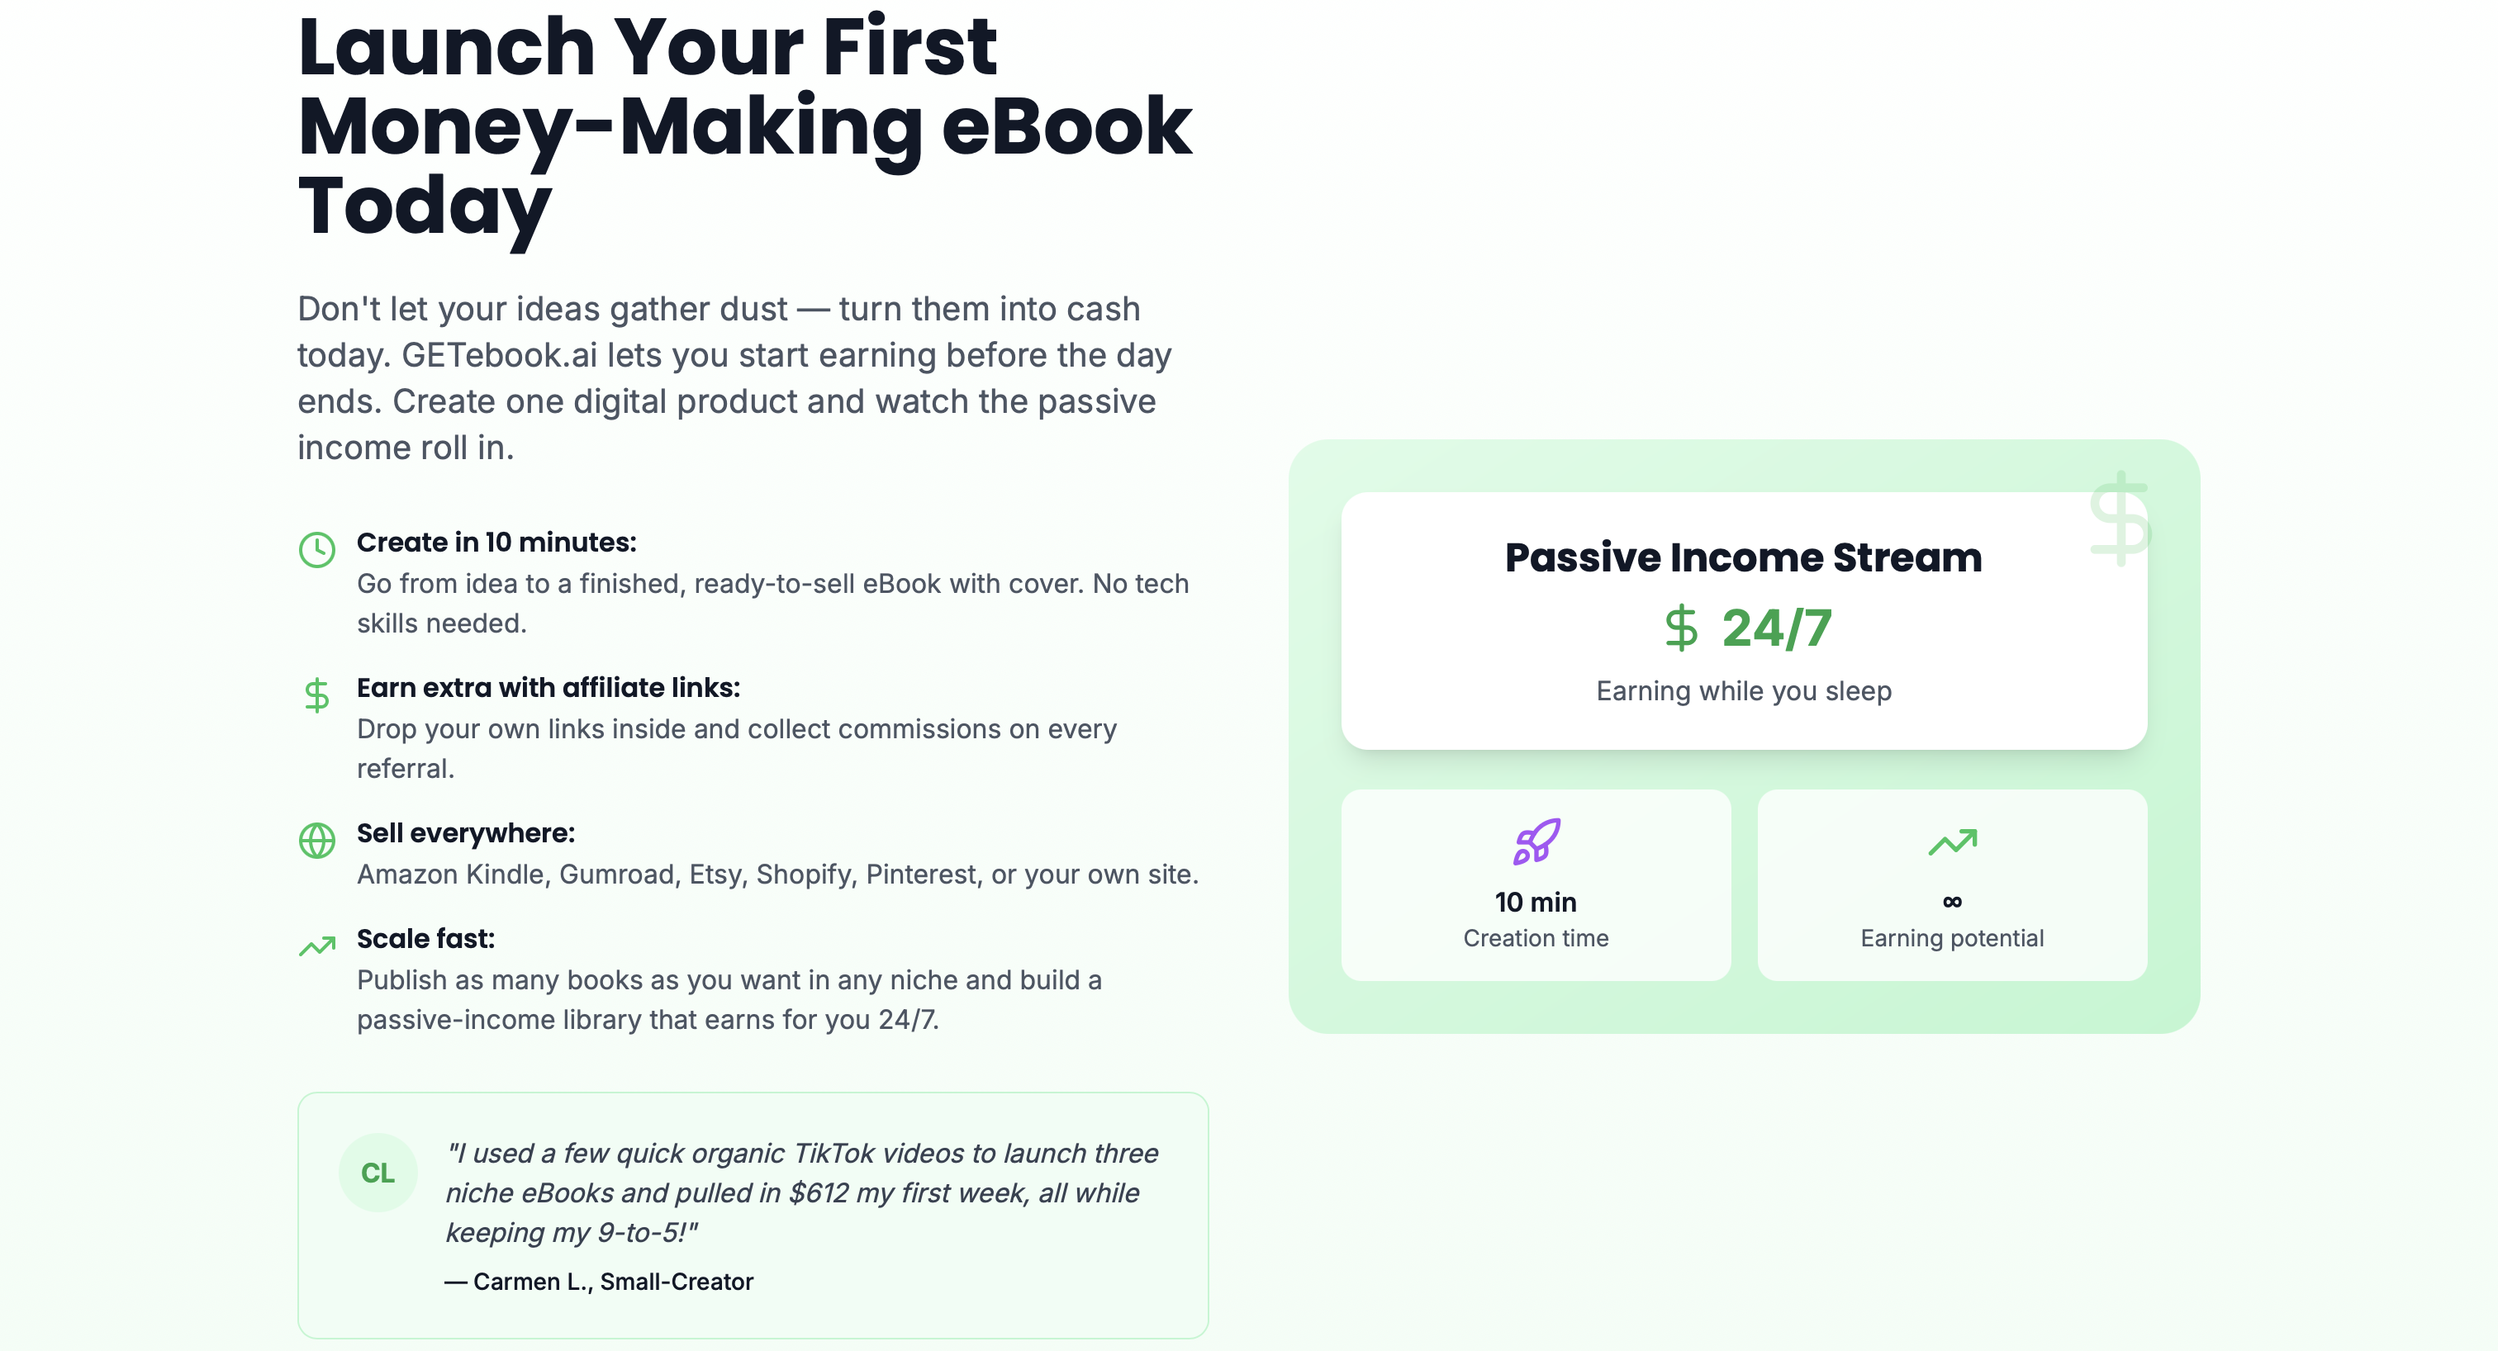Click the globe icon next to Sell everywhere
Screen dimensions: 2498x1351
pos(317,841)
